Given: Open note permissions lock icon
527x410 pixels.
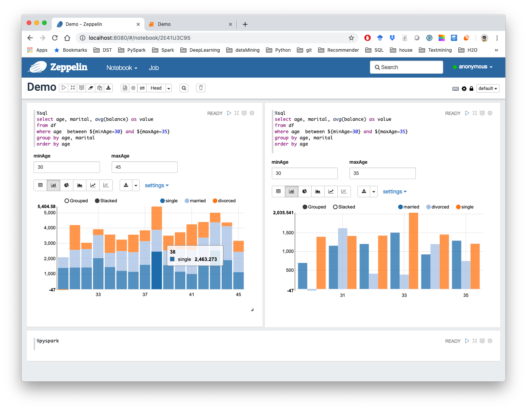Looking at the screenshot, I should [471, 89].
